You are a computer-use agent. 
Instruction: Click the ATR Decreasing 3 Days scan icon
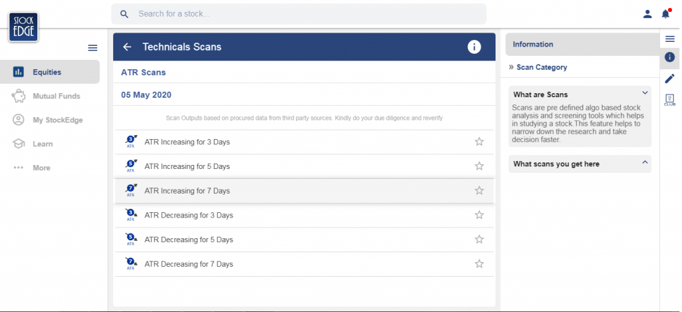[x=131, y=215]
